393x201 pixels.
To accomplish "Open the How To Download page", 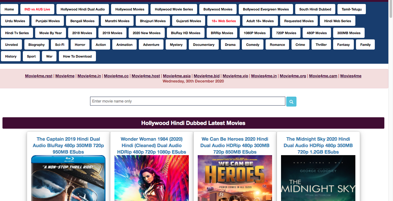I will tap(77, 56).
